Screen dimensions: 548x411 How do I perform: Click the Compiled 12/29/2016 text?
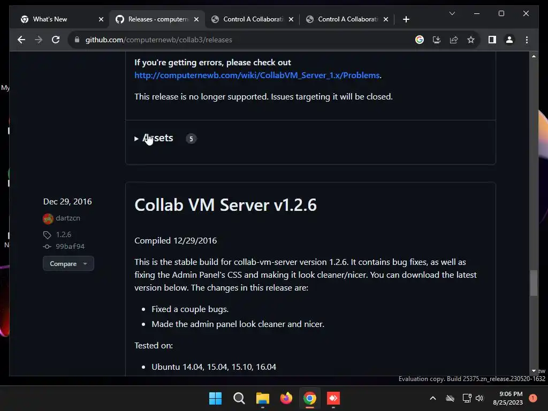(176, 240)
